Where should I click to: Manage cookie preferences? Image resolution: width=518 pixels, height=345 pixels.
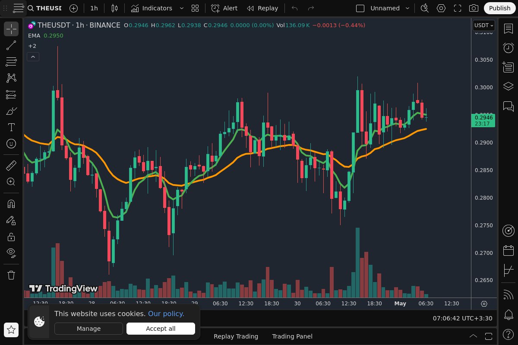(88, 329)
